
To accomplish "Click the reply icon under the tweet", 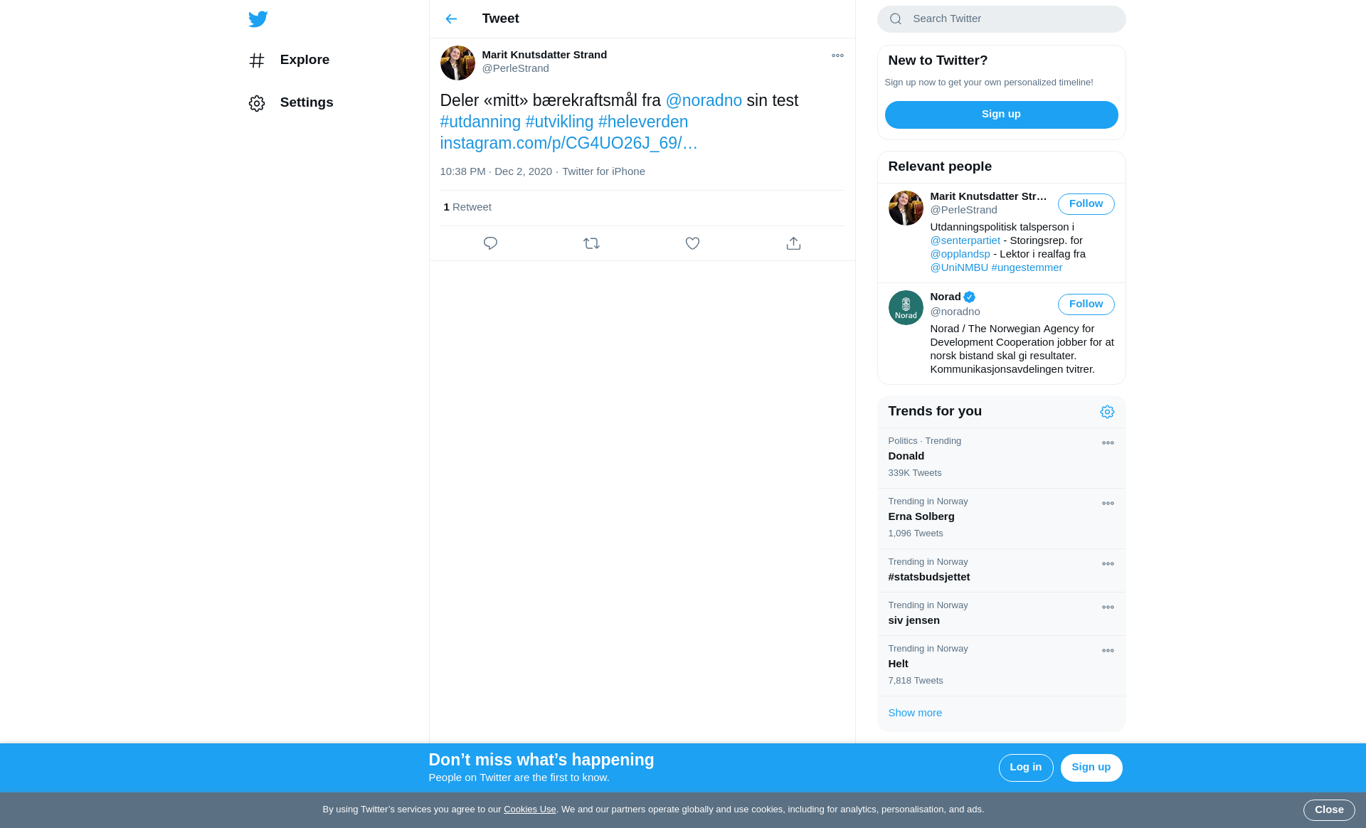I will pos(490,243).
